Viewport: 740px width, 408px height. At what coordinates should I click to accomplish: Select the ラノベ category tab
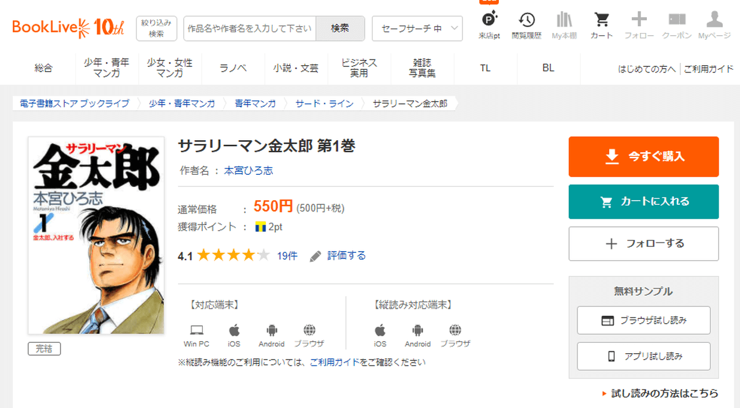(233, 68)
